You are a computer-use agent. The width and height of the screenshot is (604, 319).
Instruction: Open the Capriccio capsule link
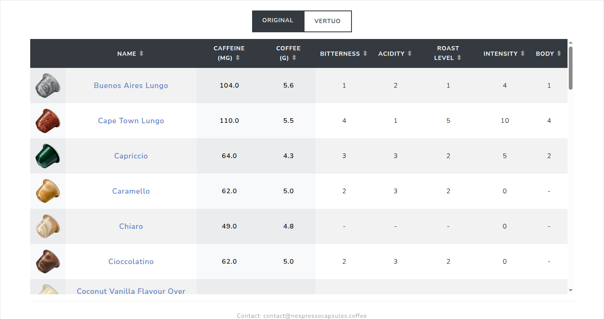coord(131,156)
